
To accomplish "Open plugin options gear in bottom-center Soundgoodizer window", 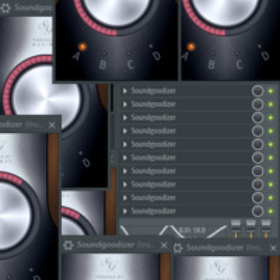I will click(x=68, y=245).
